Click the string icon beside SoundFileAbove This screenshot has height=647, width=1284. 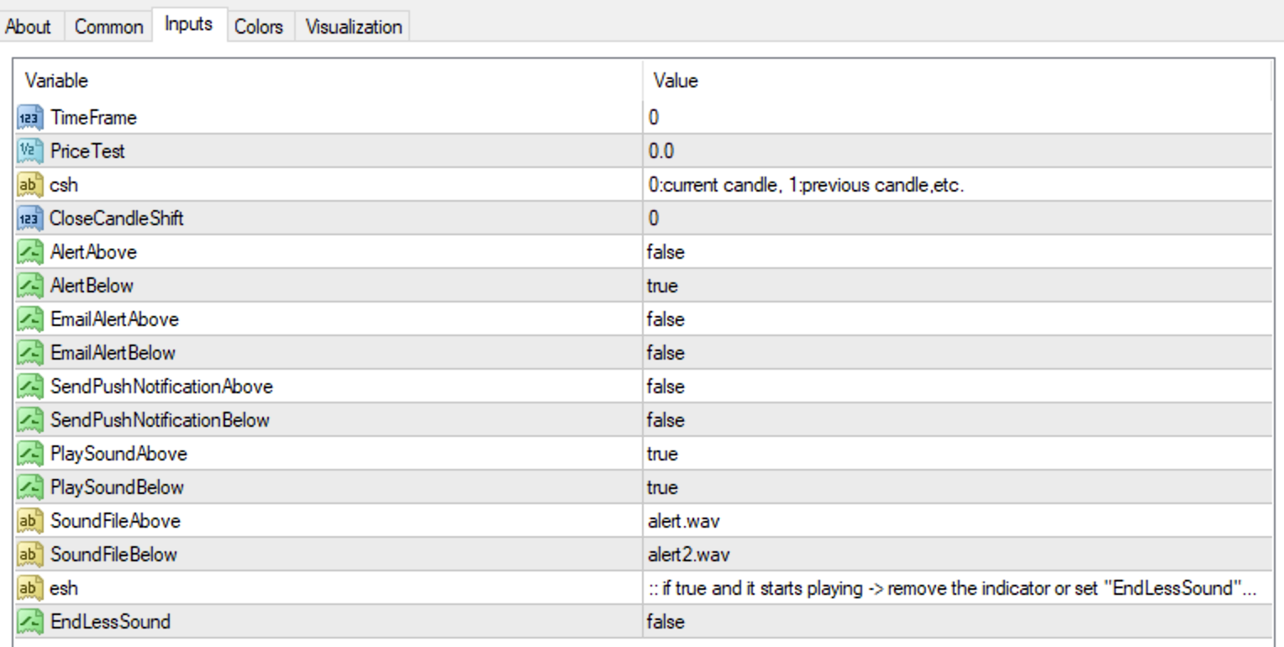pos(29,521)
